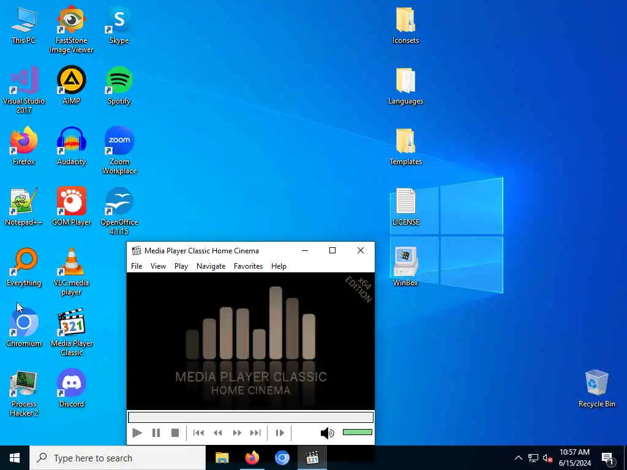The width and height of the screenshot is (627, 470).
Task: Click the MPC-HC video display area
Action: (250, 341)
